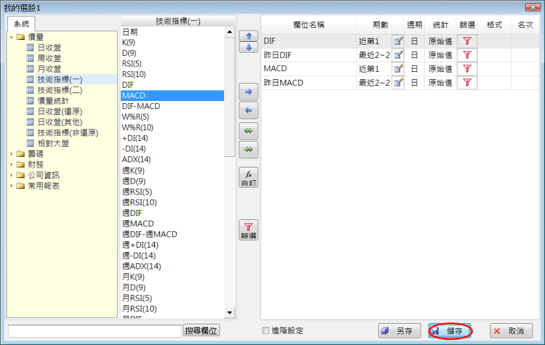Image resolution: width=545 pixels, height=345 pixels.
Task: Switch to the 系統 tab
Action: click(21, 24)
